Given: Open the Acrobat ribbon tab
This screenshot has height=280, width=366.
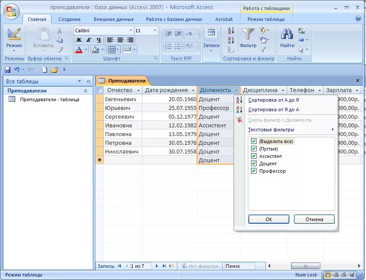Looking at the screenshot, I should click(x=224, y=19).
